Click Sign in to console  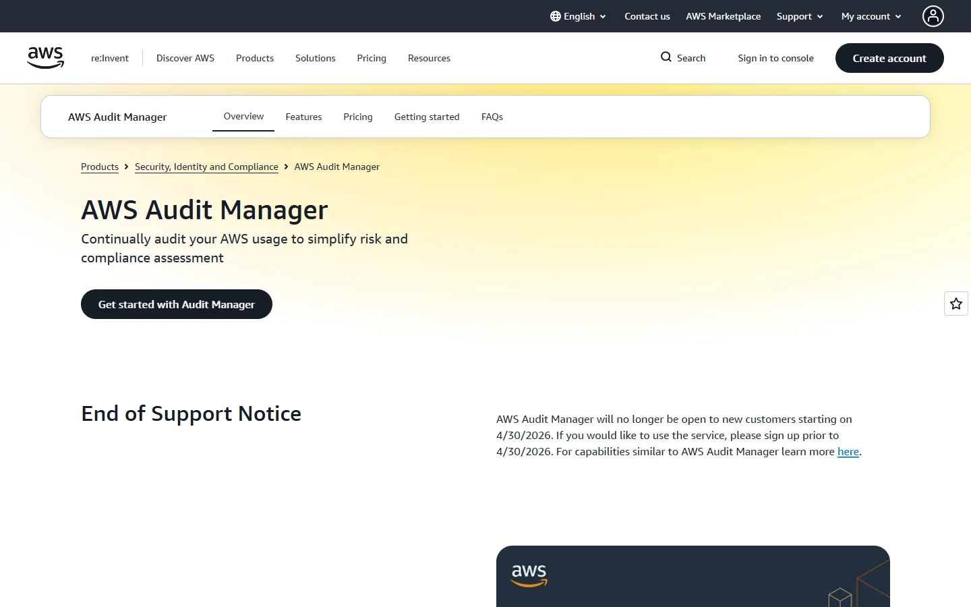[775, 58]
